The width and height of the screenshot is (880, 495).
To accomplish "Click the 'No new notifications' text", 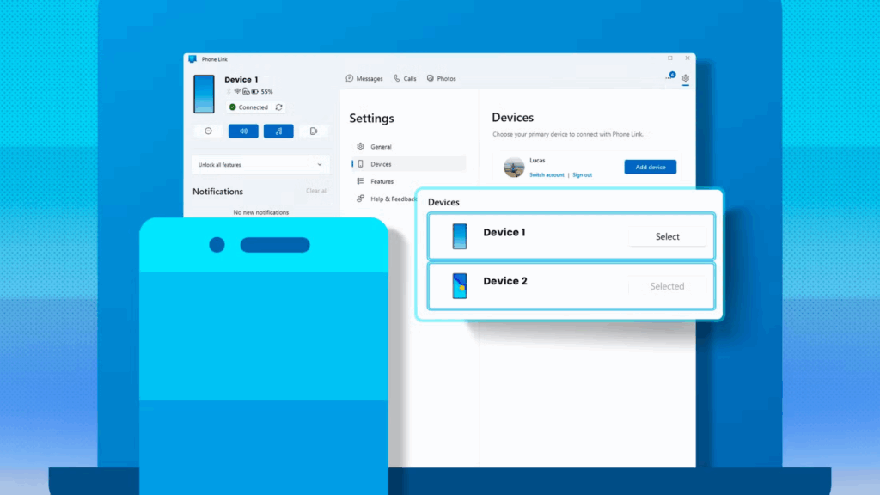I will [x=261, y=213].
